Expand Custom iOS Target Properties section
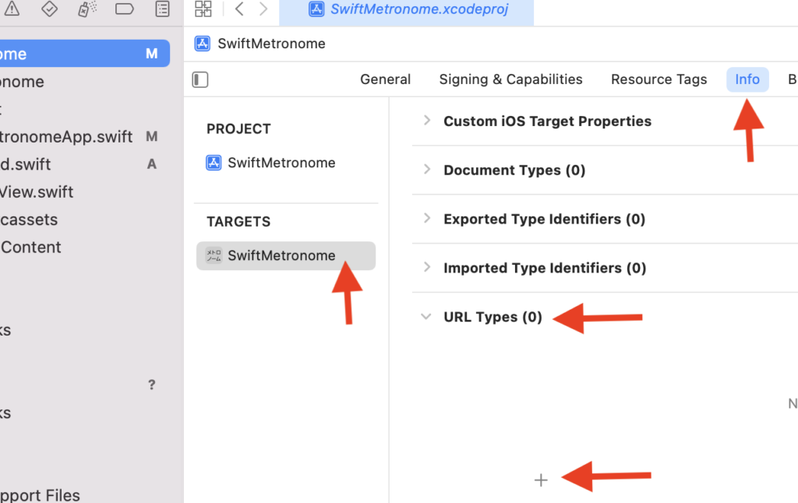 [x=427, y=121]
